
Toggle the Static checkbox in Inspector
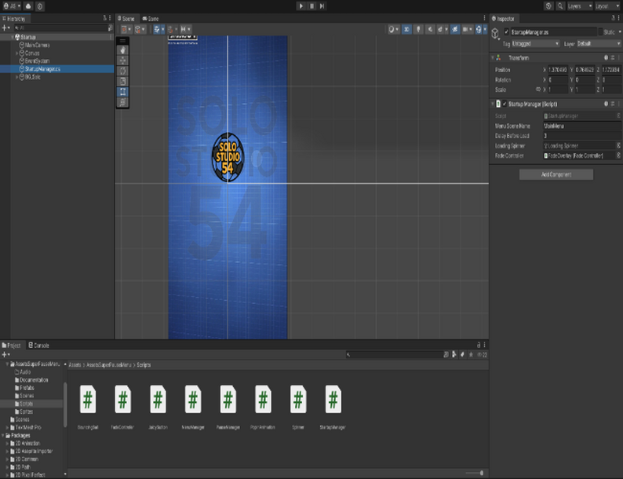[600, 32]
